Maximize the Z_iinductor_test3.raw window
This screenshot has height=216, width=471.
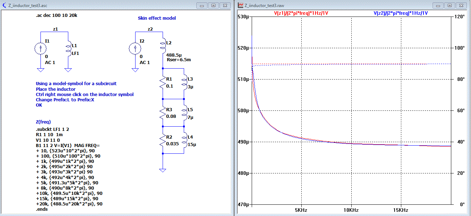(450, 6)
